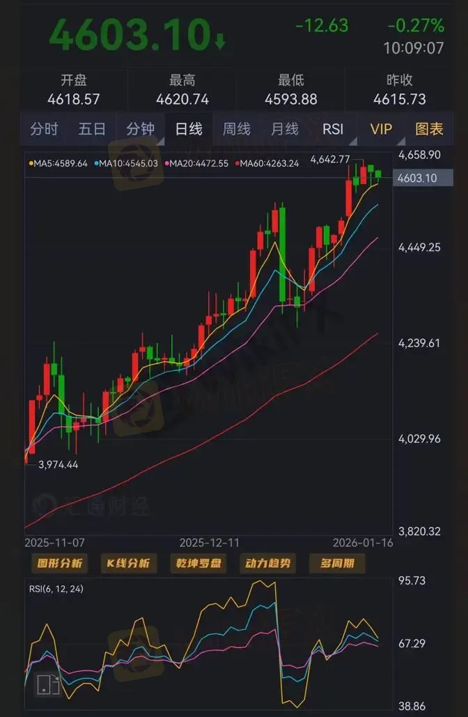Open the 动力趋势 momentum trend tool

point(268,563)
